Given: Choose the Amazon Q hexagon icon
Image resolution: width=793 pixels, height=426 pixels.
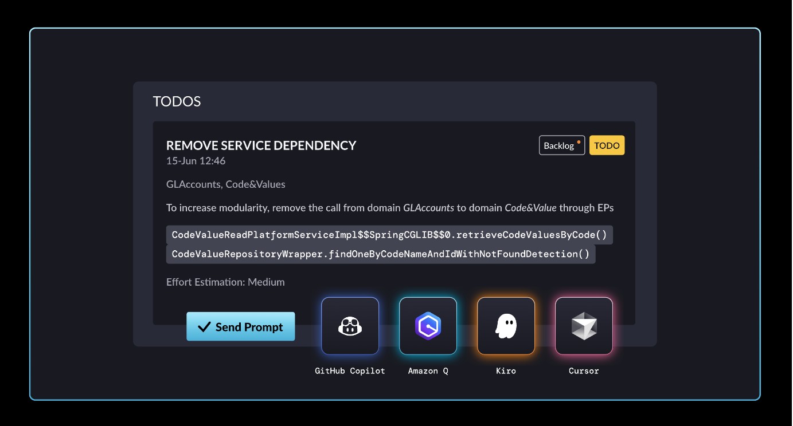Looking at the screenshot, I should (x=428, y=326).
